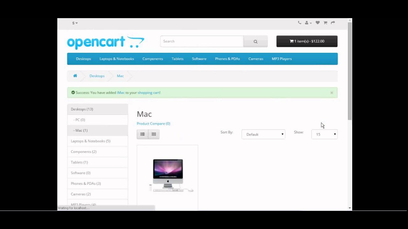Select Mac (1) subcategory
Screen dimensions: 408x229
[x=98, y=130]
